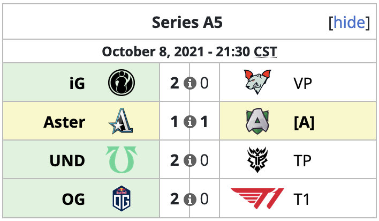
Task: Click the Virtus.pro polar bear logo
Action: (x=257, y=82)
